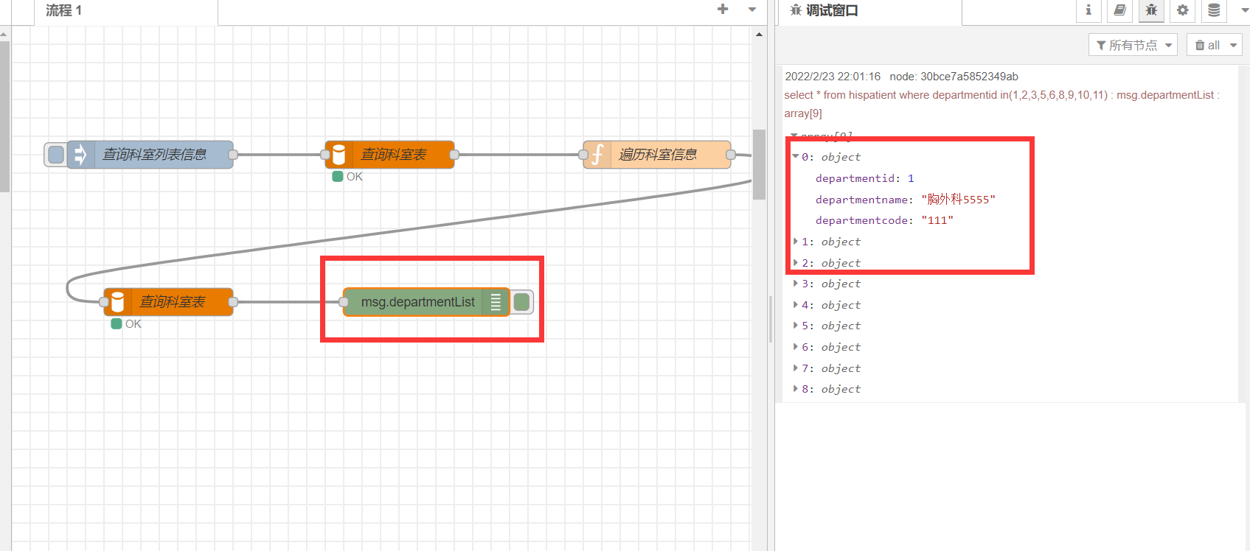
Task: Open the context data database icon
Action: (x=1214, y=10)
